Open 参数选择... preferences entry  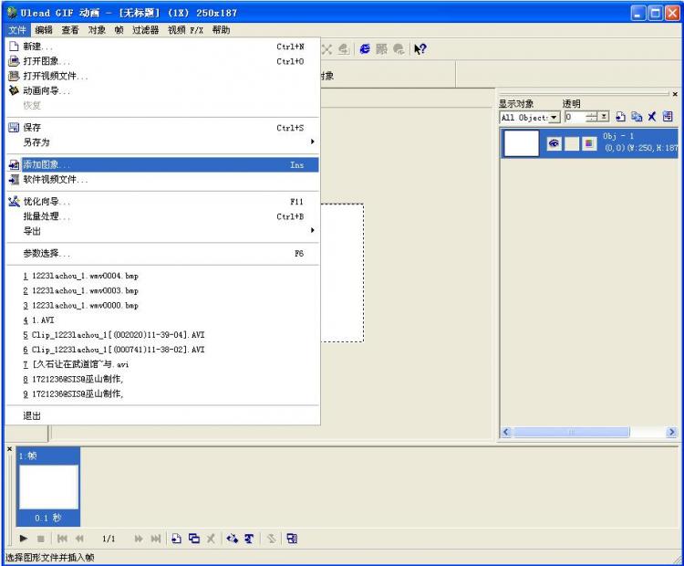(162, 253)
